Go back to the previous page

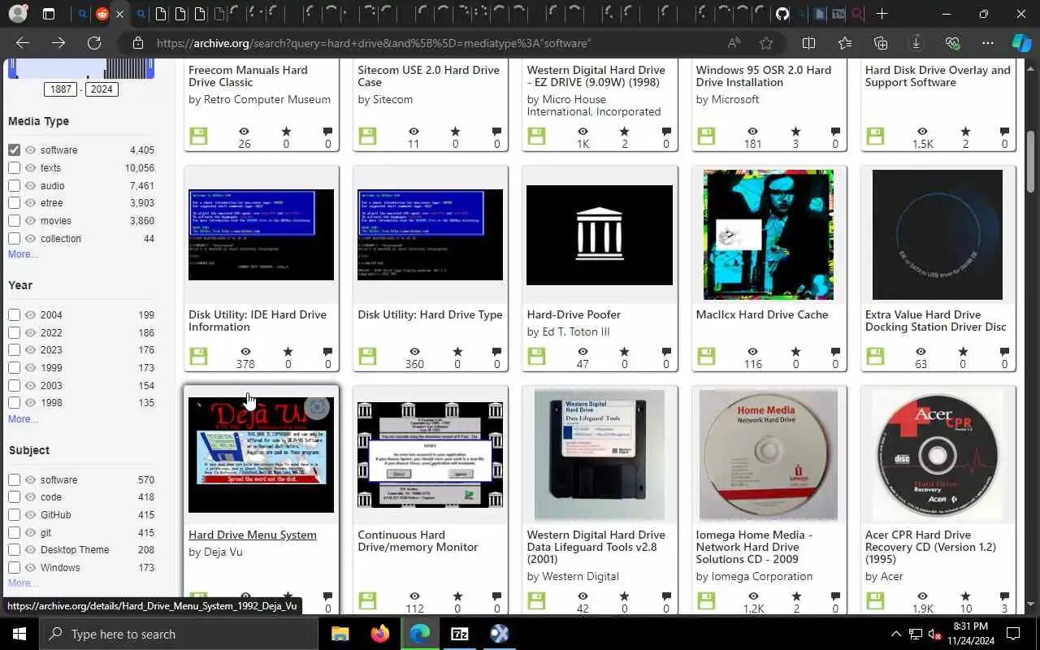click(x=23, y=43)
